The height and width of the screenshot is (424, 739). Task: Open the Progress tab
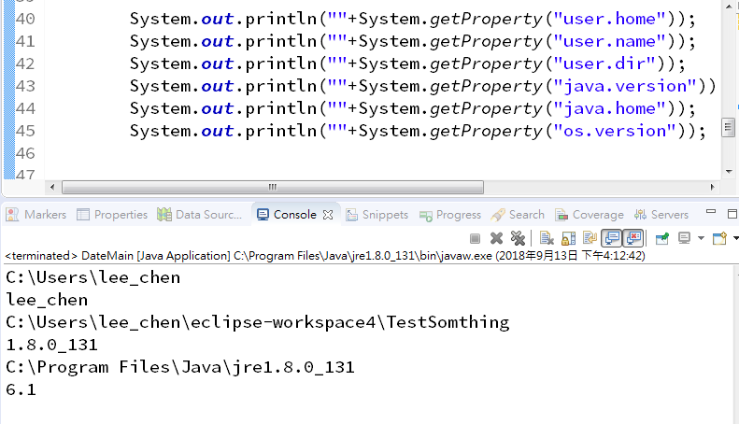point(450,215)
